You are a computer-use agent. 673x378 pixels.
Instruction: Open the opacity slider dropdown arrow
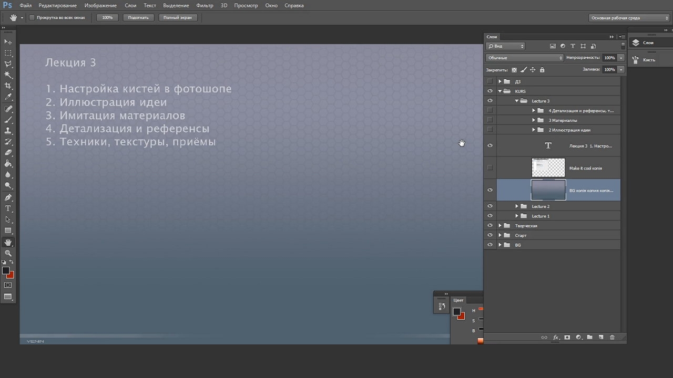[621, 58]
